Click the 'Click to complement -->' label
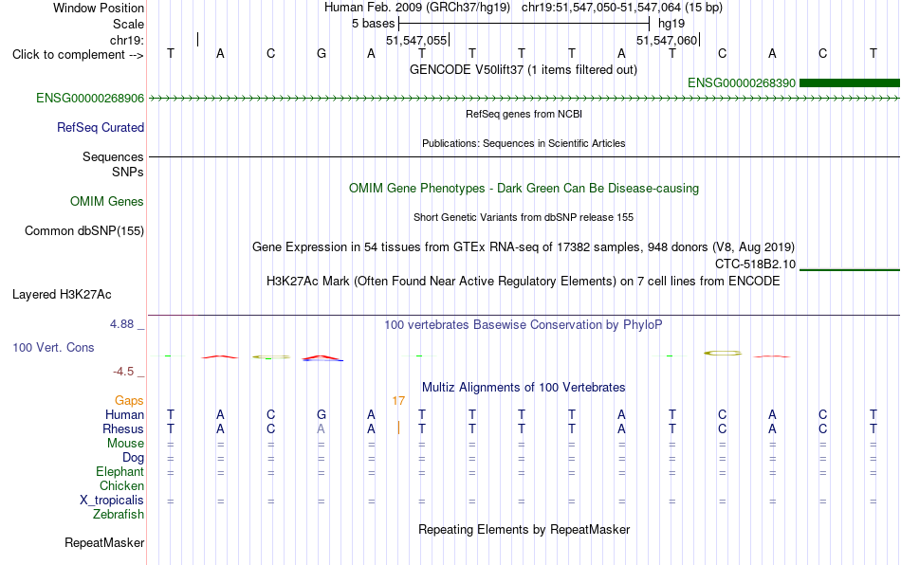Image resolution: width=901 pixels, height=565 pixels. tap(78, 55)
